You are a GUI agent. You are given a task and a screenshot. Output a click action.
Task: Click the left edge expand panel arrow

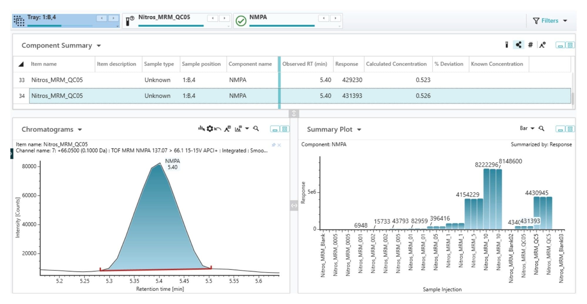tap(11, 153)
